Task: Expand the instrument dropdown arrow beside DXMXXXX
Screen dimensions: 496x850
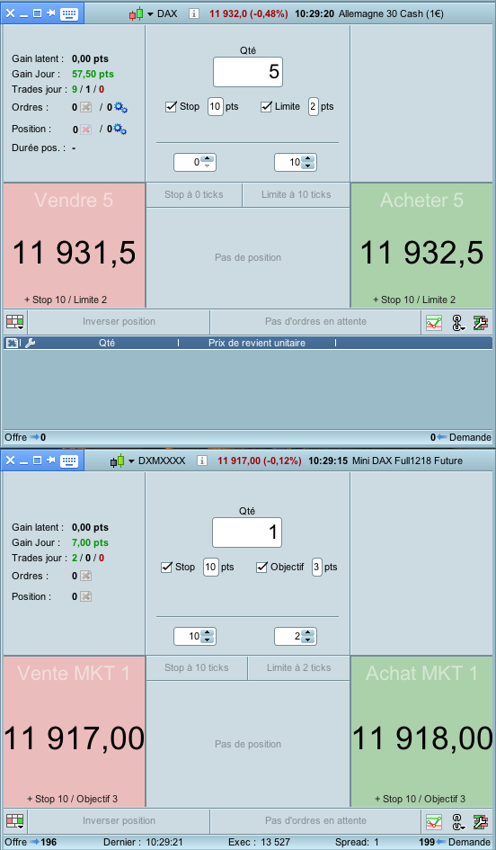Action: (131, 461)
